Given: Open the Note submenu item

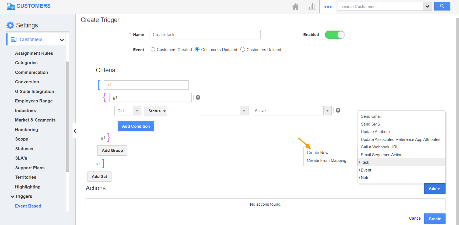Looking at the screenshot, I should [x=401, y=178].
